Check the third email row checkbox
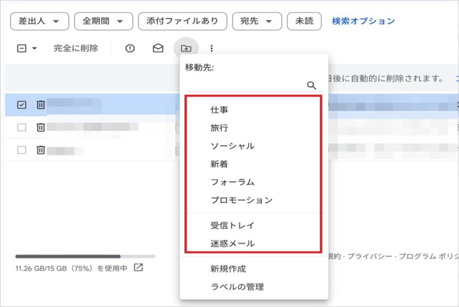459x307 pixels. 22,150
